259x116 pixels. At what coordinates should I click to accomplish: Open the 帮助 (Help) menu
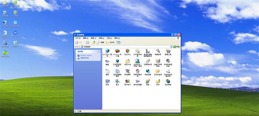117,38
